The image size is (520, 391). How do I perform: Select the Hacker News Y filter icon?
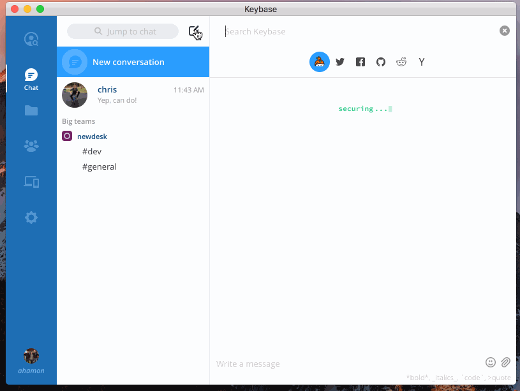click(x=422, y=62)
